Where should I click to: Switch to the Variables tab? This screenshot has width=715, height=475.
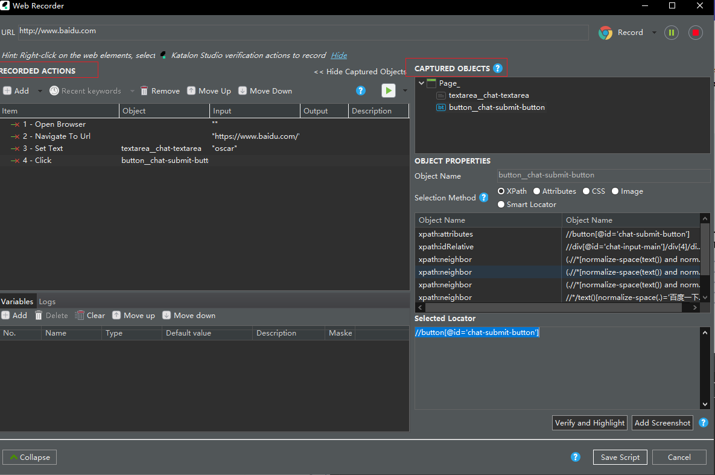coord(17,302)
